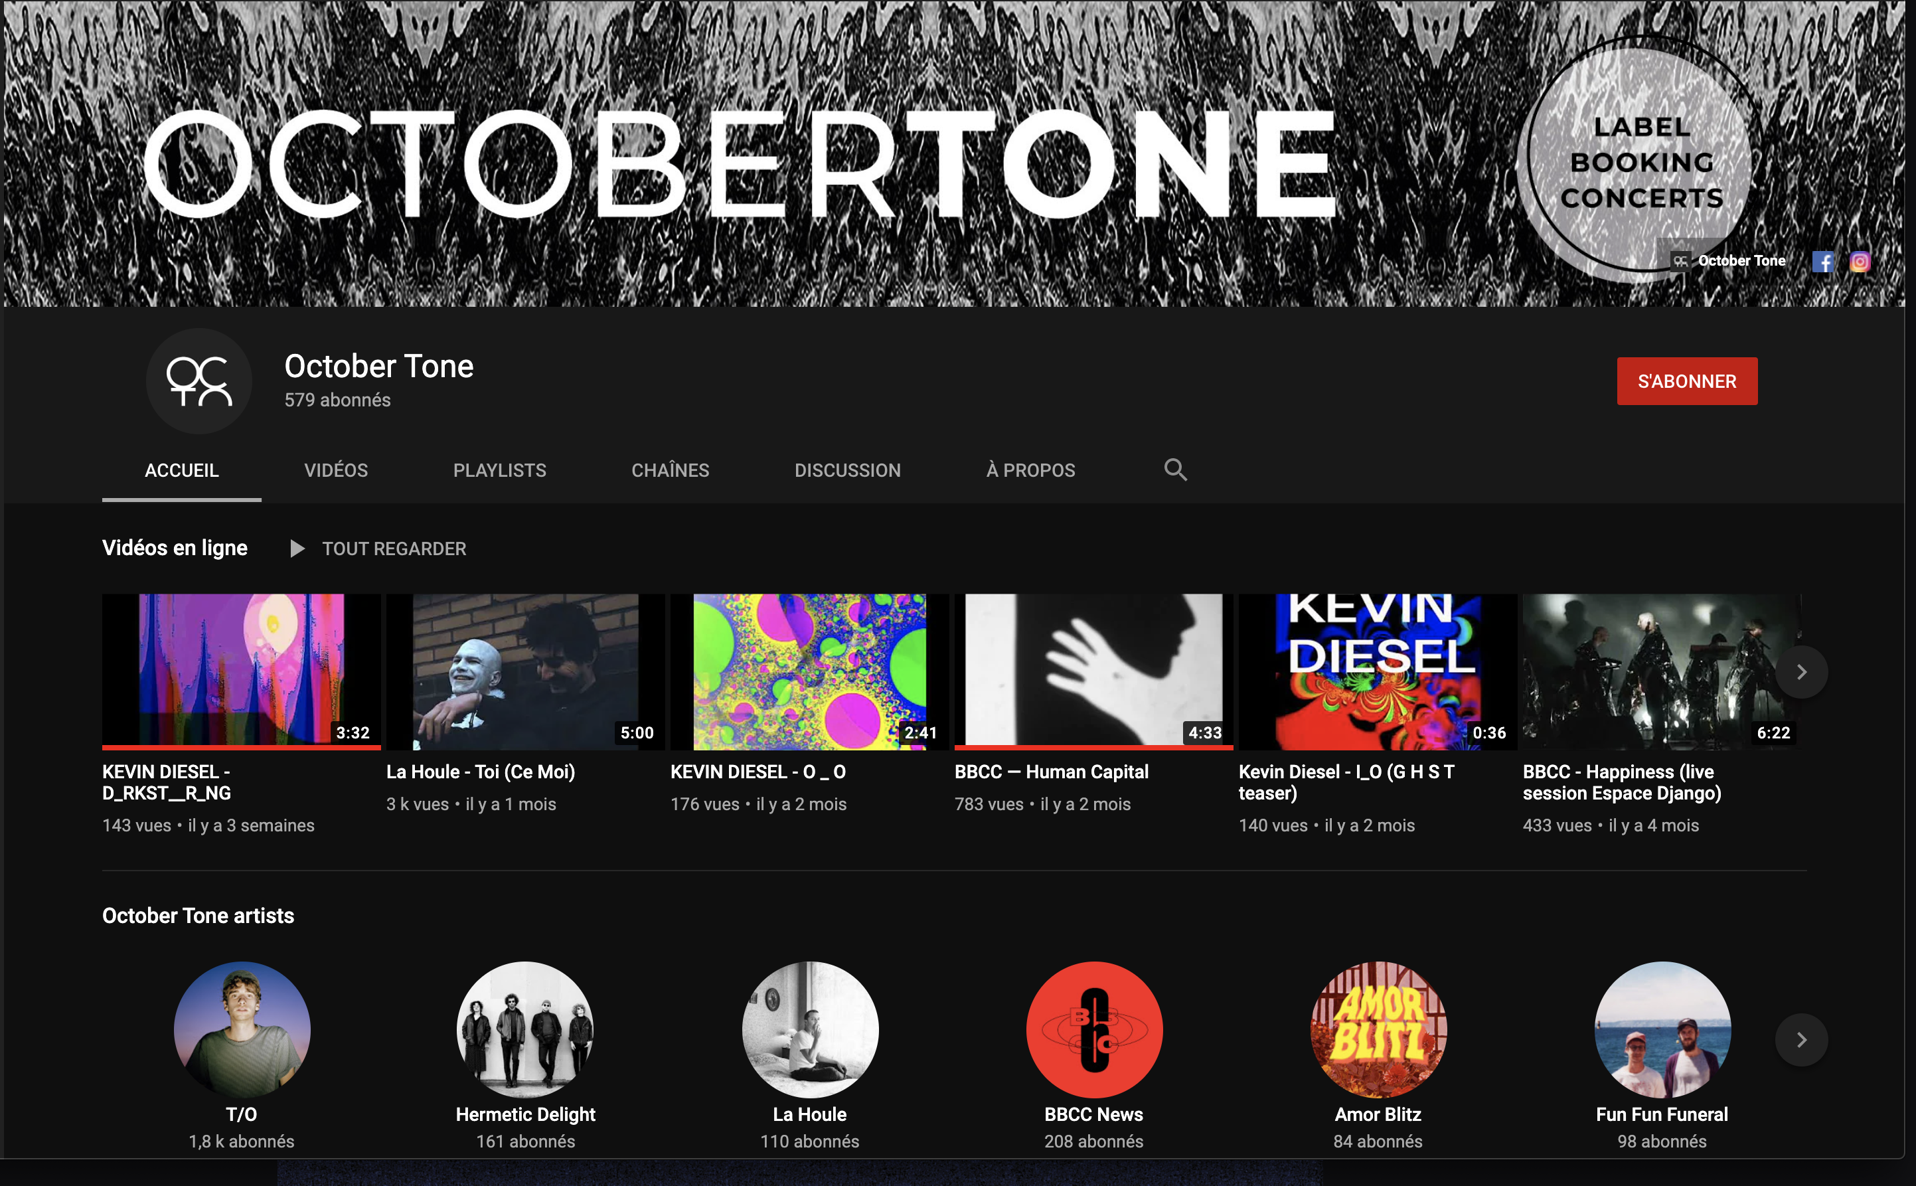The width and height of the screenshot is (1916, 1186).
Task: Click the 161 abonnés count under Hermetic Delight
Action: click(x=525, y=1142)
